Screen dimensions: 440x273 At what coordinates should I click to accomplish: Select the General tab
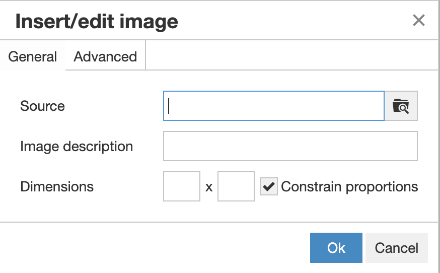(x=33, y=57)
